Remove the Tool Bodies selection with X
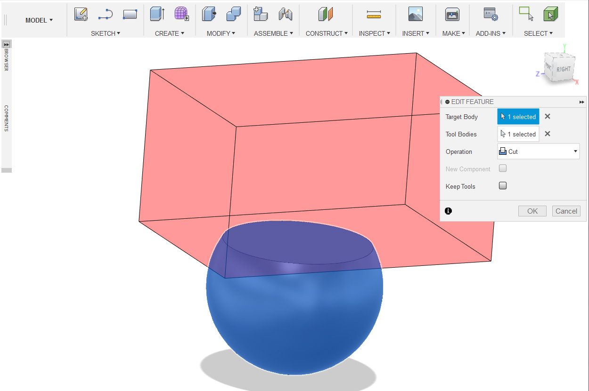Screen dimensions: 589x391 [x=548, y=134]
